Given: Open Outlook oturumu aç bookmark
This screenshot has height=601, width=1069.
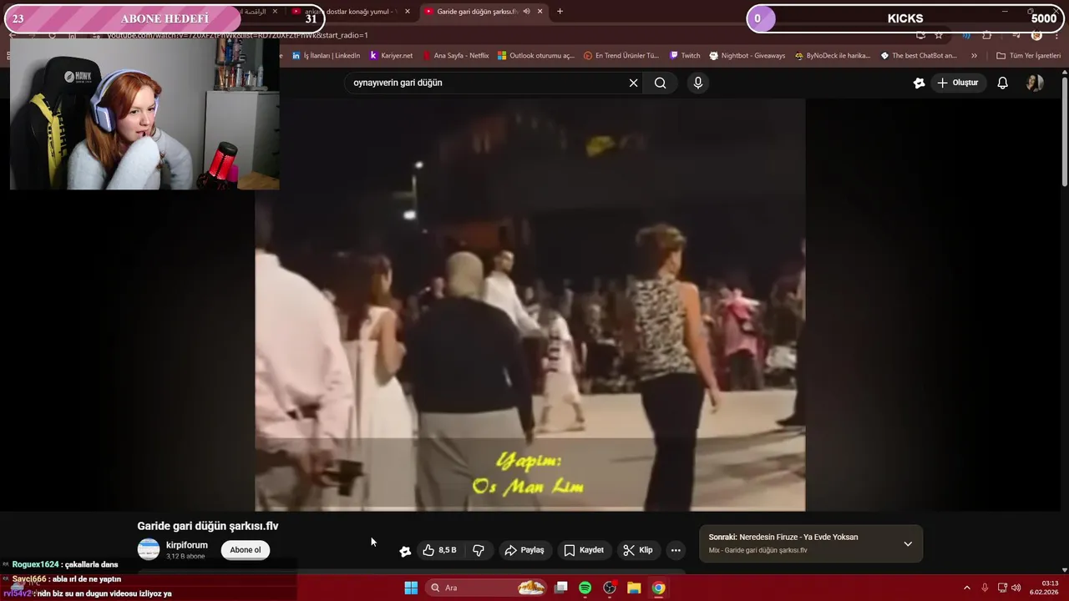Looking at the screenshot, I should 536,56.
